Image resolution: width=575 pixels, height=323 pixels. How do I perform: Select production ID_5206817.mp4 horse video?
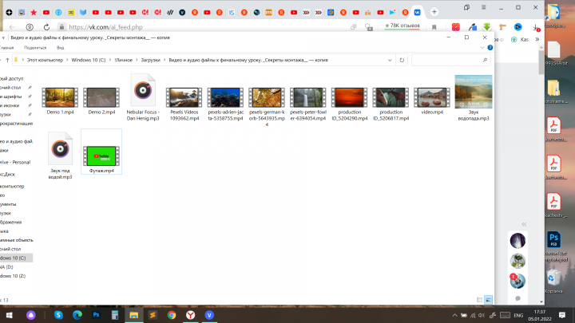tap(391, 104)
